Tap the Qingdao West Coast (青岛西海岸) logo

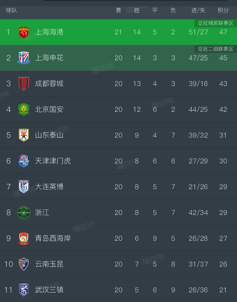tap(24, 238)
